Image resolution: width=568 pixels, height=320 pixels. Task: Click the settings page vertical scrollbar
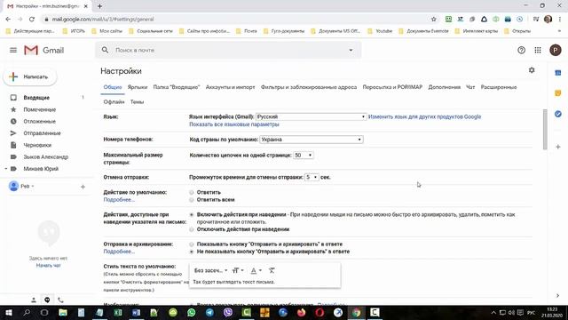click(545, 129)
